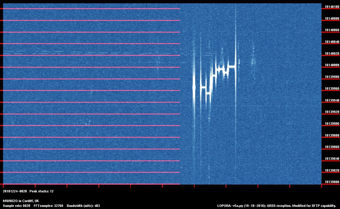340x209 pixels.
Task: Select the 10140080 frequency scale label
Action: (332, 18)
